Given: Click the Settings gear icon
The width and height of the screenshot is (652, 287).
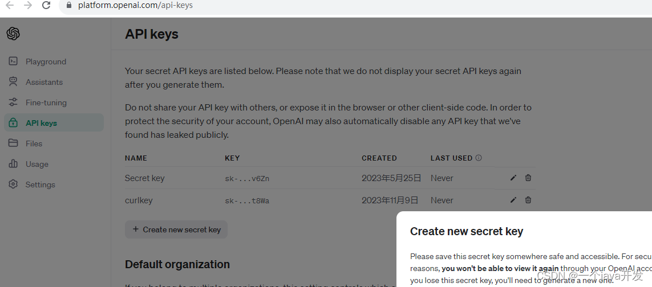Looking at the screenshot, I should (13, 184).
